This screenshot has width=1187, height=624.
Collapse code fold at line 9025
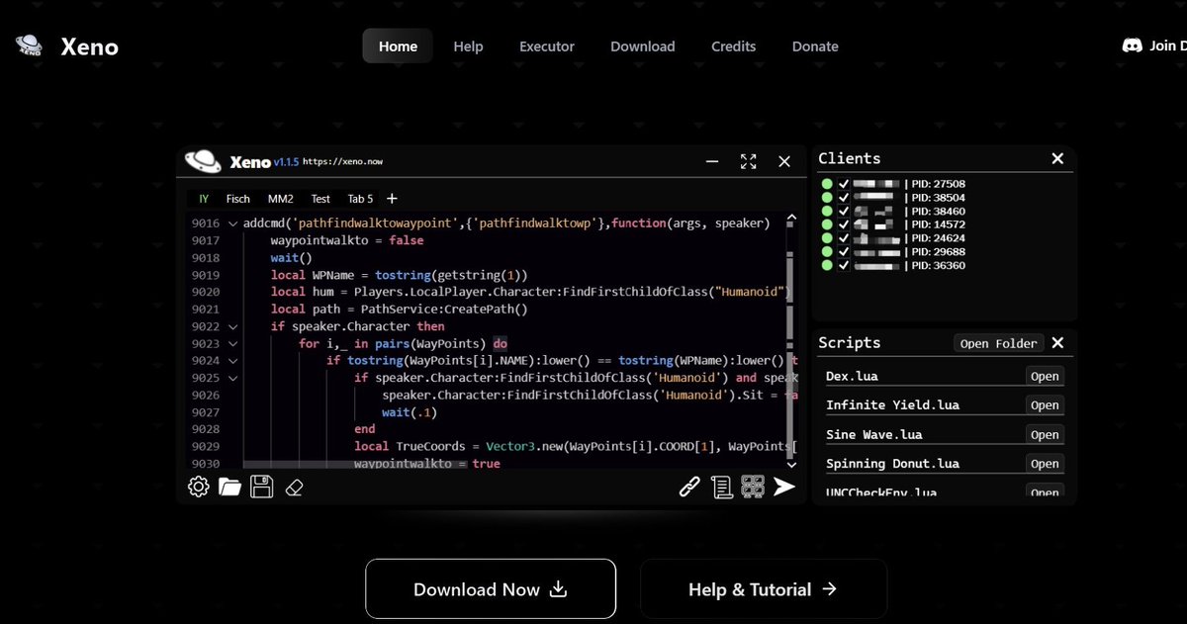tap(233, 378)
